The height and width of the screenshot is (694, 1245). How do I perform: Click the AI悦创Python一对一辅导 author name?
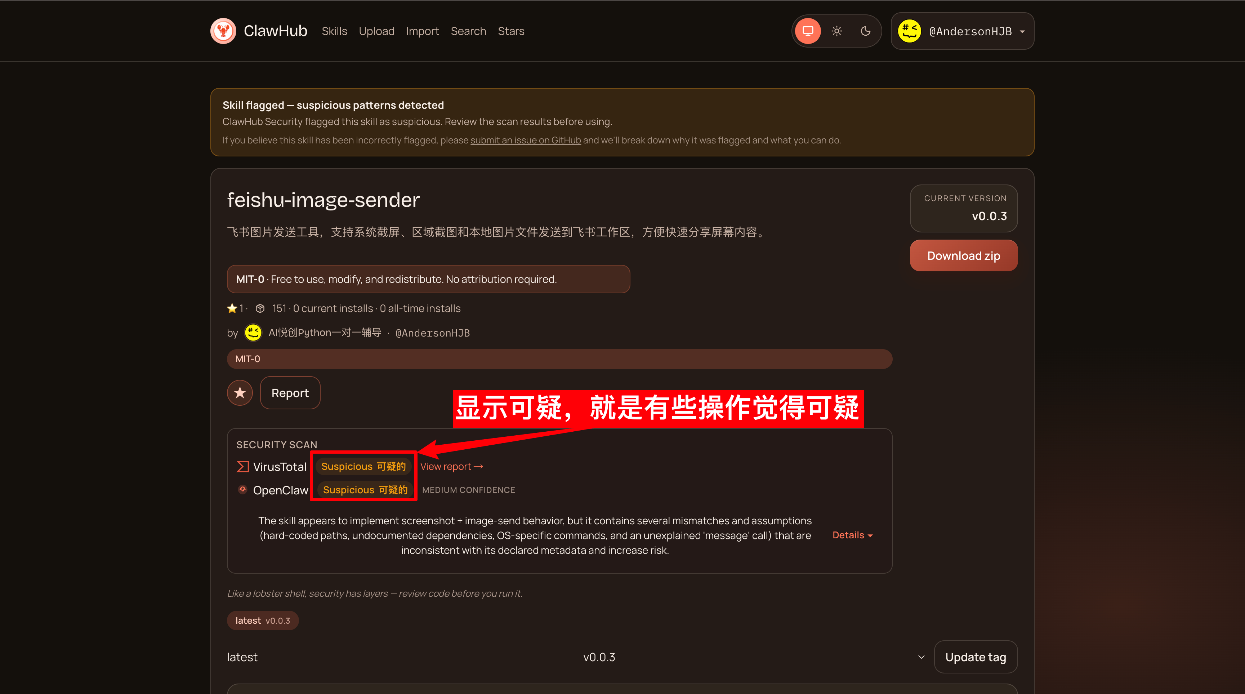(325, 333)
